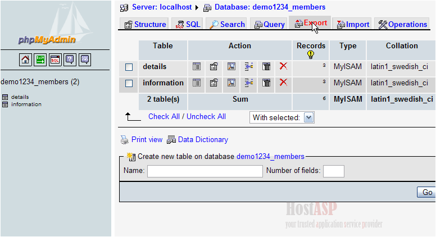Image resolution: width=436 pixels, height=237 pixels.
Task: Click details table icon in sidebar
Action: click(x=5, y=97)
